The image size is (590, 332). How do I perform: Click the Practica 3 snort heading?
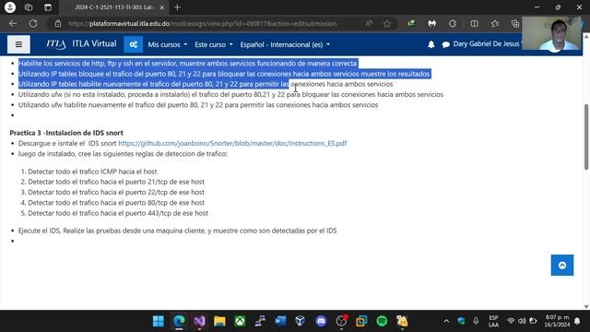[66, 133]
